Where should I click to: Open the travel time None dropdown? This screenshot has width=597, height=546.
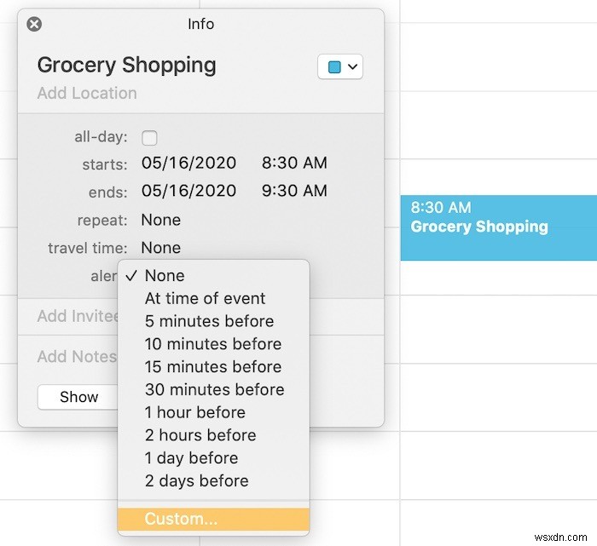pos(161,248)
